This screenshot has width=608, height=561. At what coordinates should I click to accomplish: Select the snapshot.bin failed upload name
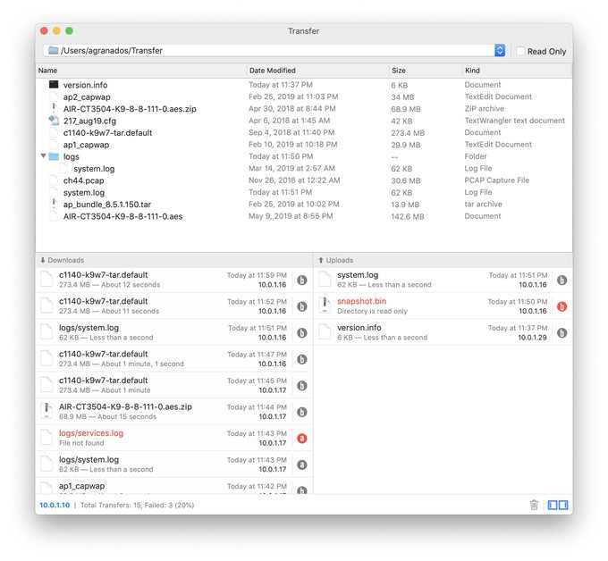click(361, 301)
